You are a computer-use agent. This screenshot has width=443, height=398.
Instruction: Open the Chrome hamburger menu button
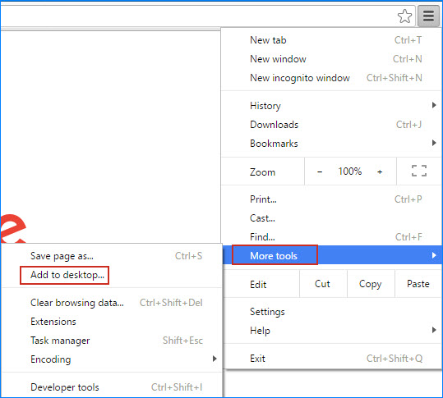tap(428, 16)
